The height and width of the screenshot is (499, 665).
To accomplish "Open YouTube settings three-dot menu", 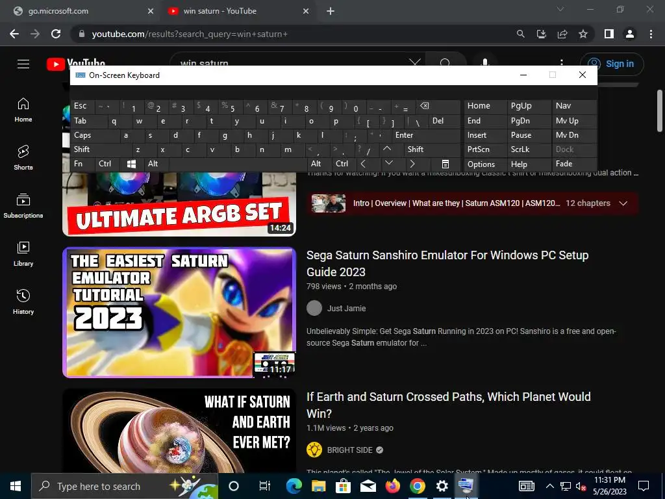I will pyautogui.click(x=562, y=64).
